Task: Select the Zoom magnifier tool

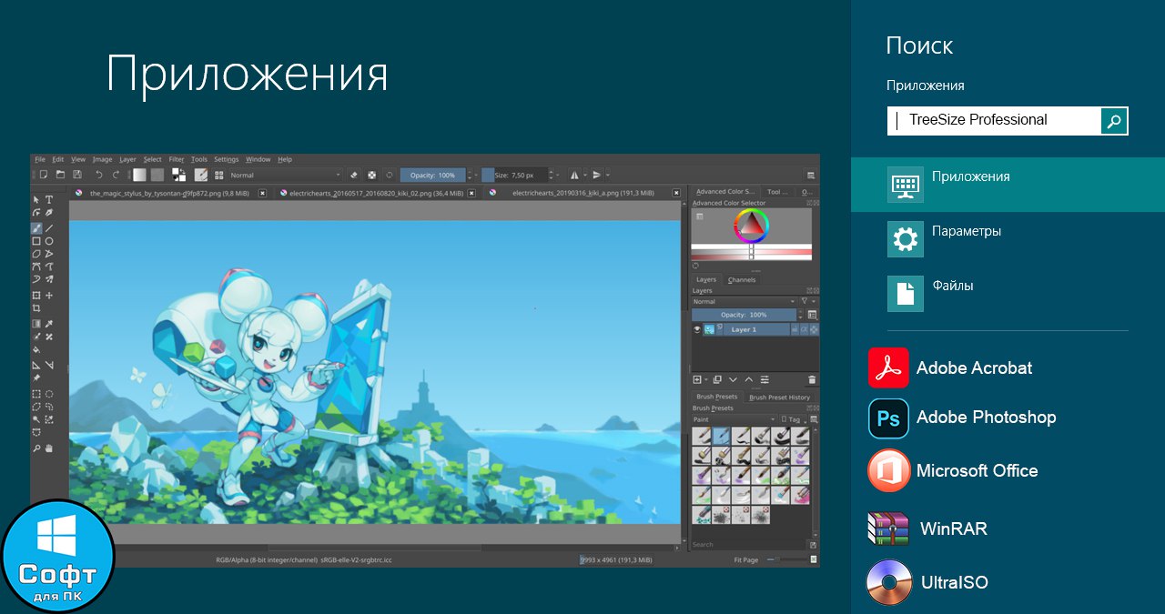Action: click(36, 448)
